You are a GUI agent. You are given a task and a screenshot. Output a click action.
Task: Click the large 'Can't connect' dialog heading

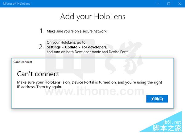point(38,74)
